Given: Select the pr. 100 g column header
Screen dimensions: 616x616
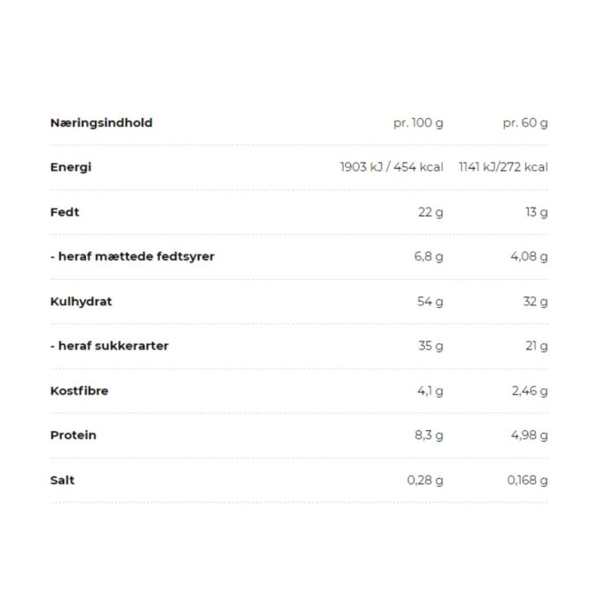Looking at the screenshot, I should [x=418, y=123].
